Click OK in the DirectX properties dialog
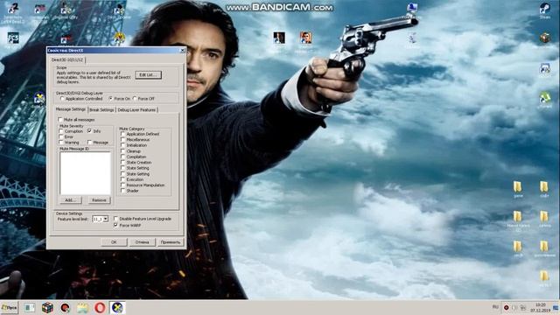The height and width of the screenshot is (315, 560). tap(114, 242)
